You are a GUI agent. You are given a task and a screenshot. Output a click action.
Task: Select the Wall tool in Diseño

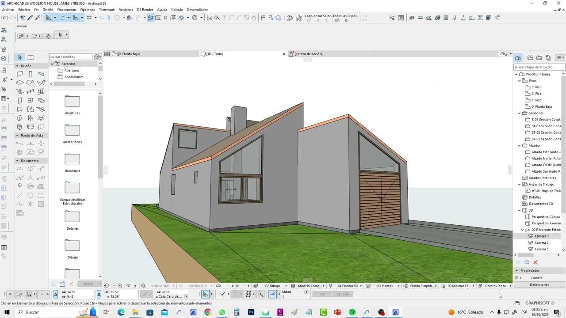[x=20, y=74]
